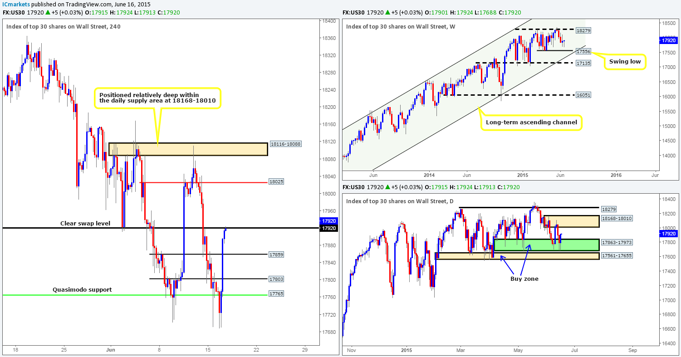Screen dimensions: 681x357
Task: Select the 16051 level label on weekly chart
Action: (583, 95)
